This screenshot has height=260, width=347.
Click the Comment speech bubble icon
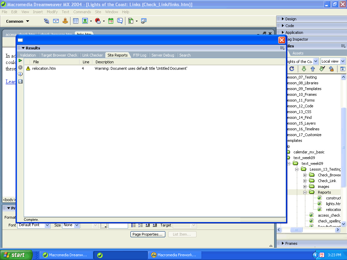pyautogui.click(x=120, y=21)
